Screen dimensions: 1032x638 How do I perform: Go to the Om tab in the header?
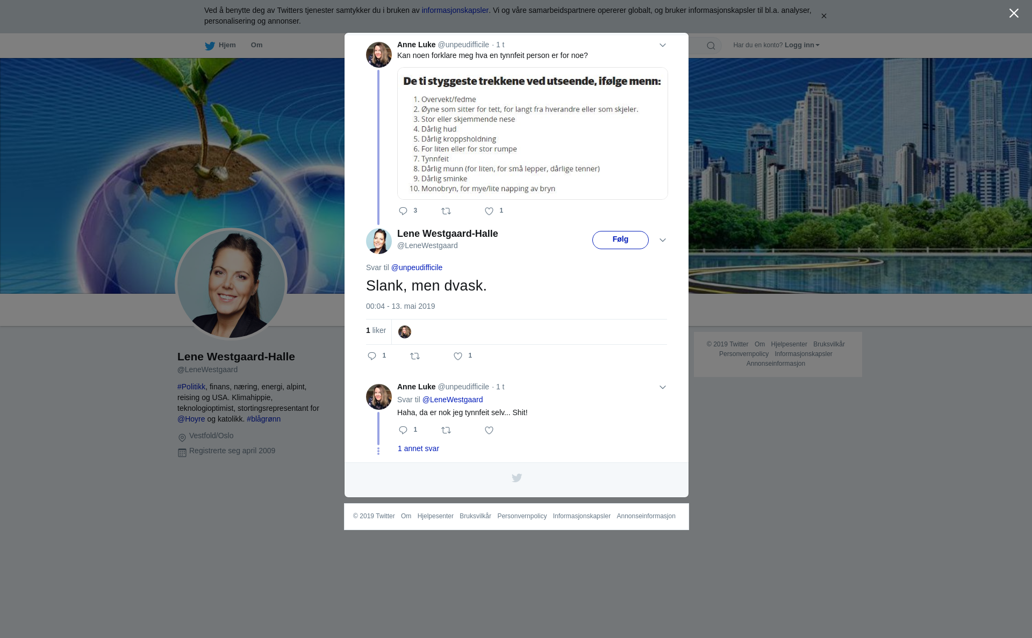point(256,45)
